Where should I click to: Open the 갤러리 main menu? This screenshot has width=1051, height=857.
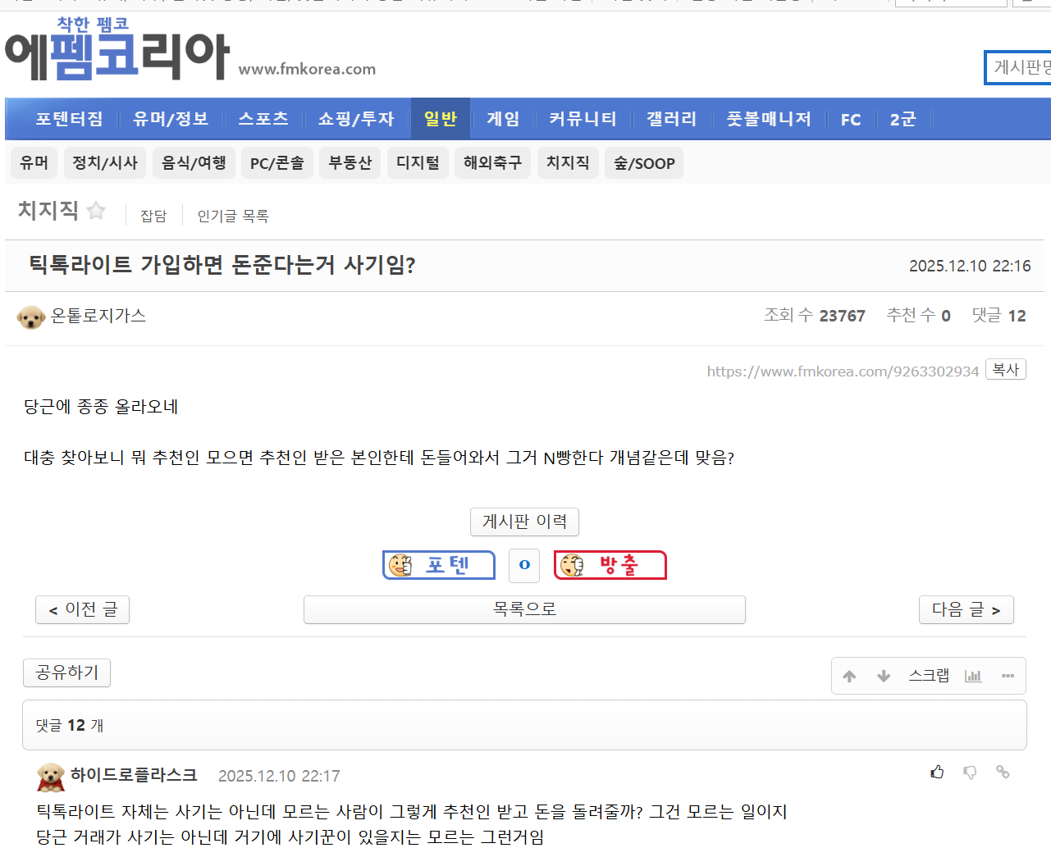(671, 119)
